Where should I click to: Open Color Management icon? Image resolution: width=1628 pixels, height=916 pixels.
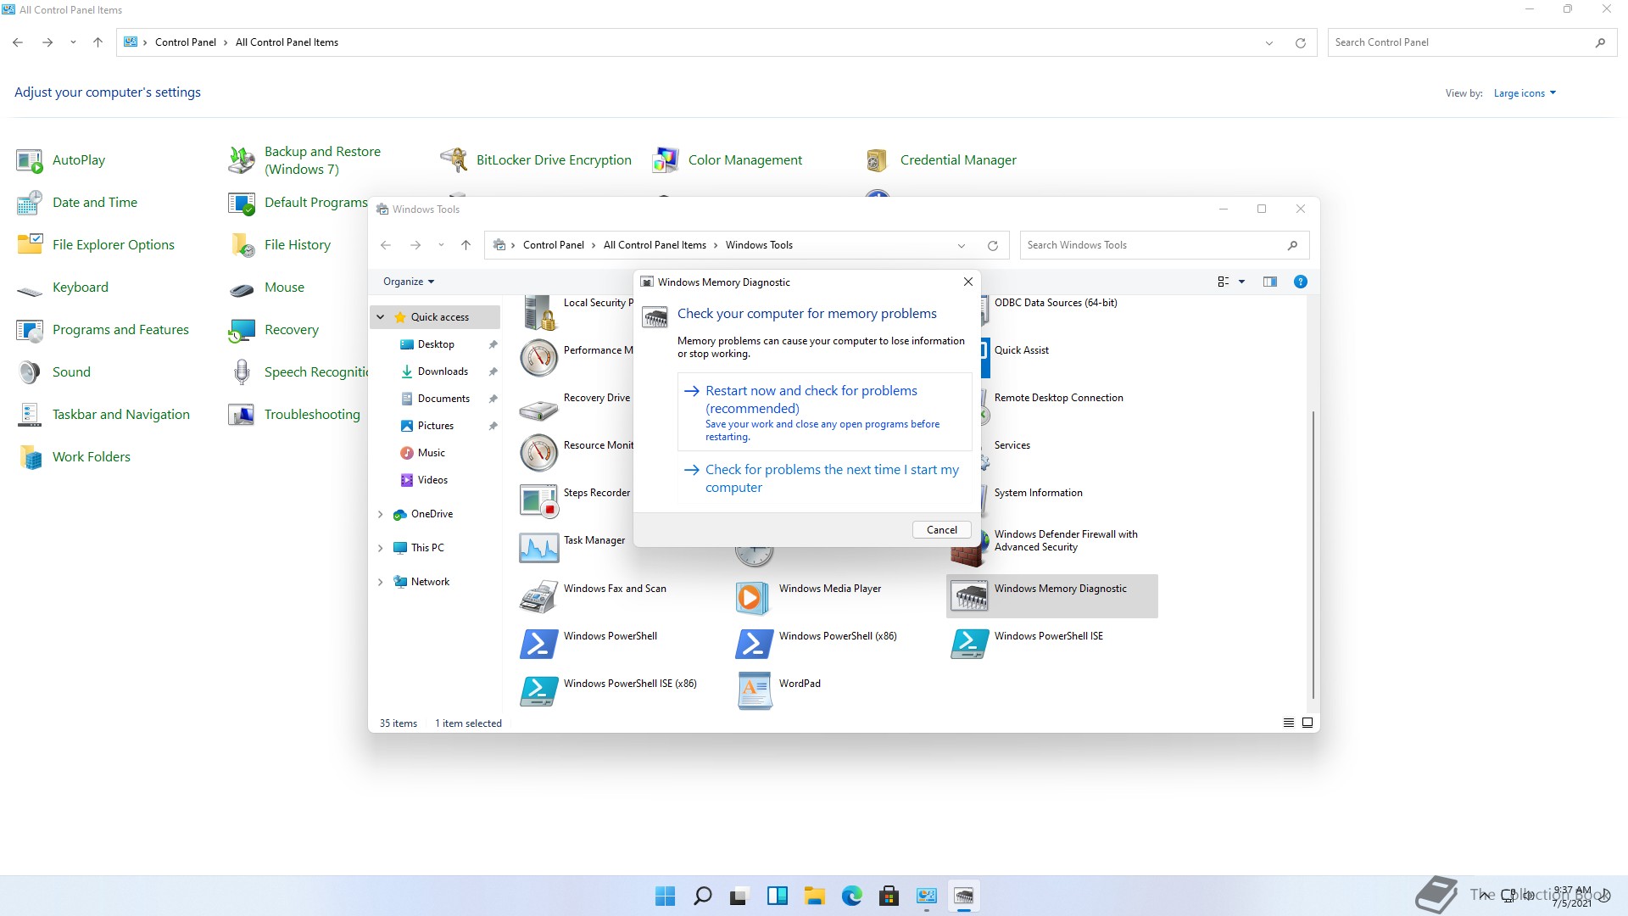pyautogui.click(x=666, y=160)
